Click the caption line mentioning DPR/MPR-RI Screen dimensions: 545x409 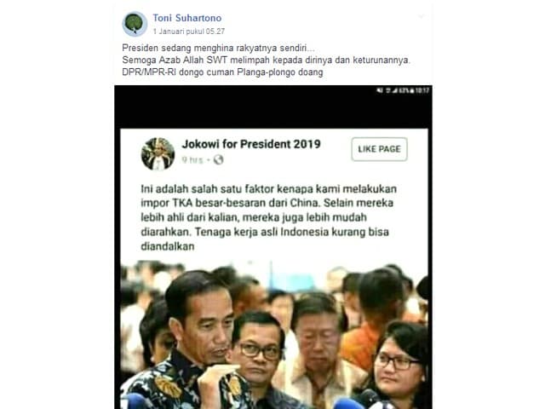222,72
